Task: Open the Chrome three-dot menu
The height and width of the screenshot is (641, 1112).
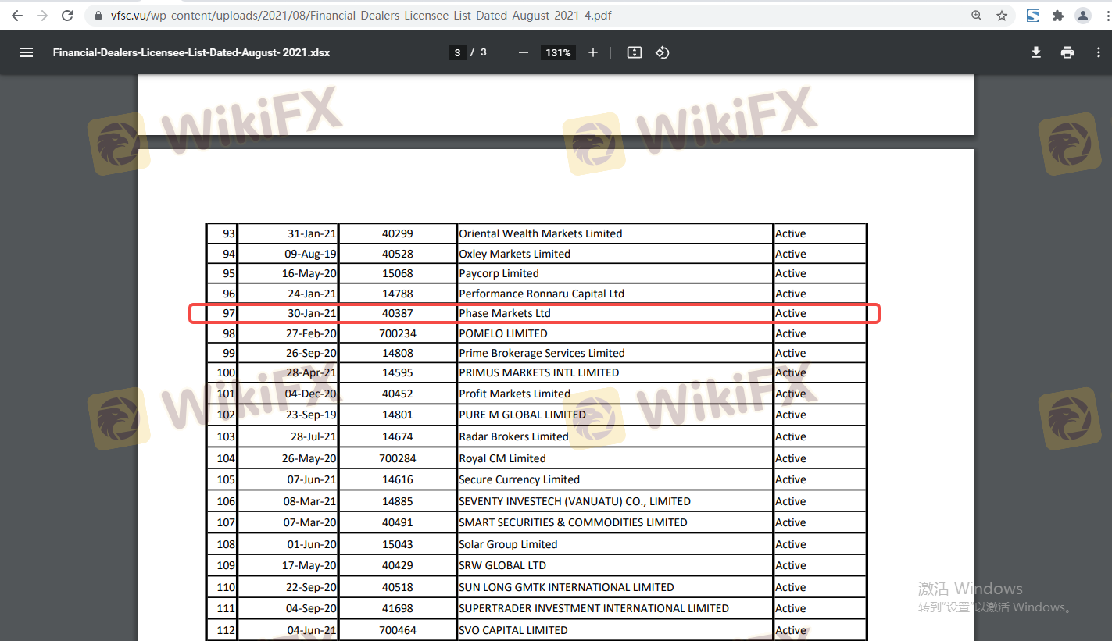Action: (x=1103, y=16)
